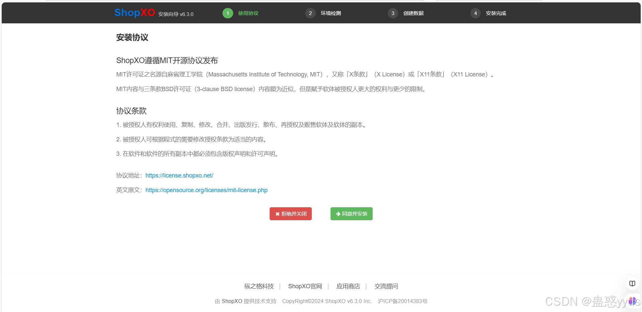Image resolution: width=642 pixels, height=312 pixels.
Task: Select step 2 circle 环境检测
Action: pos(310,13)
